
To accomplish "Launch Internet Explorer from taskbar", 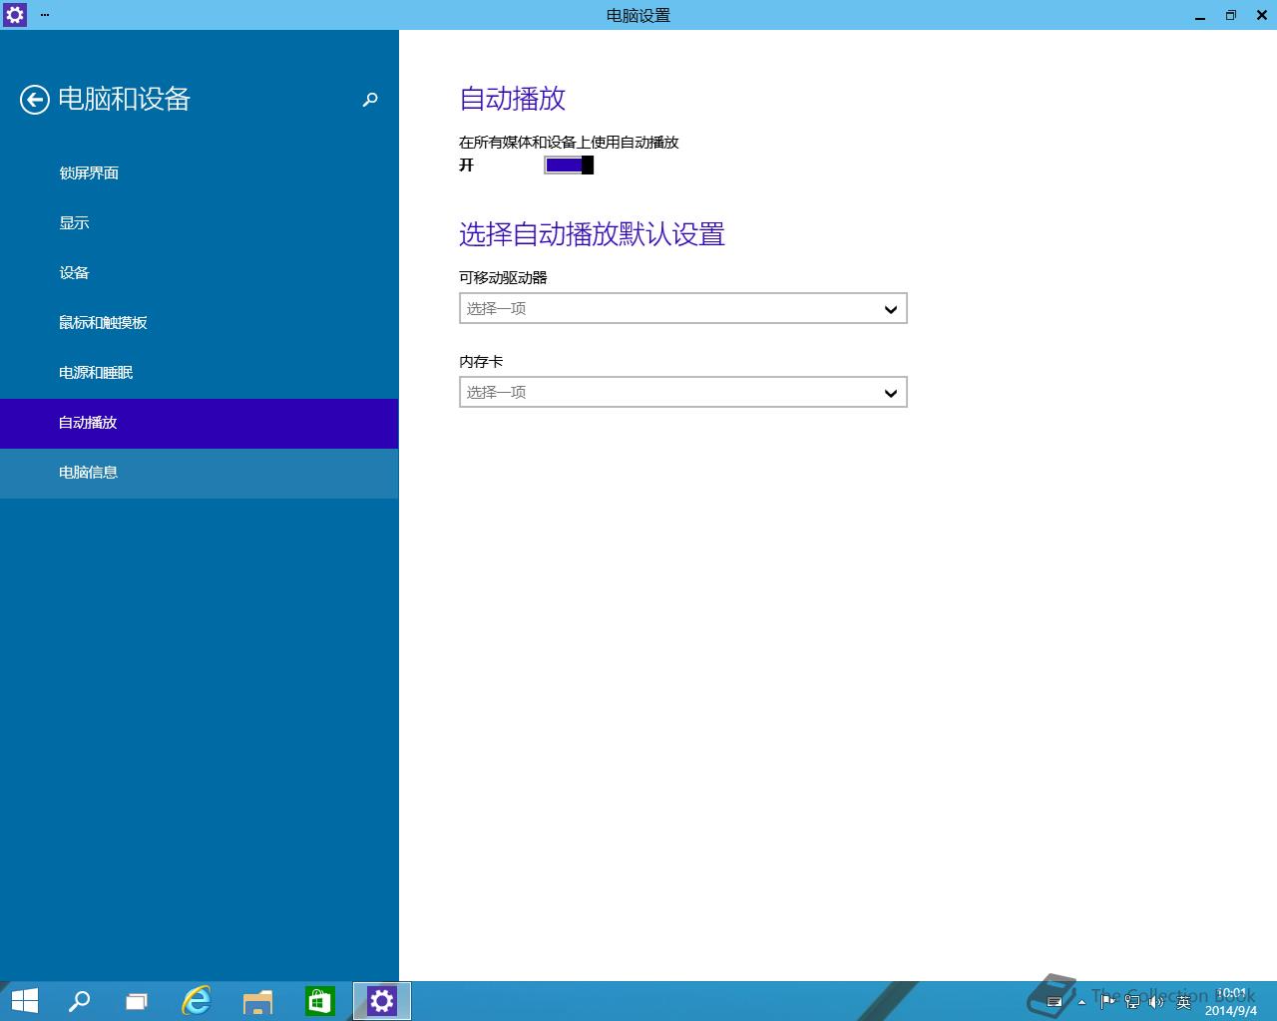I will point(197,1001).
